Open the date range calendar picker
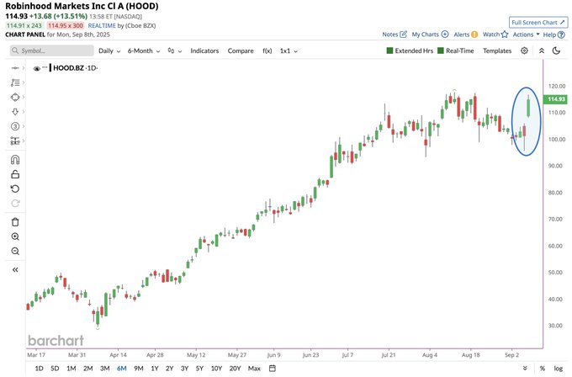 [273, 369]
